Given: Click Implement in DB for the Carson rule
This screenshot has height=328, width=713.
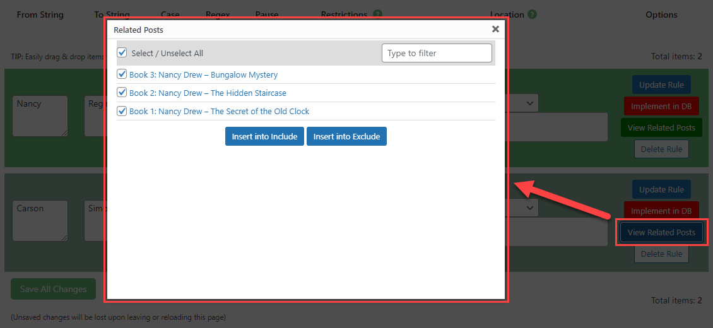Looking at the screenshot, I should point(661,211).
